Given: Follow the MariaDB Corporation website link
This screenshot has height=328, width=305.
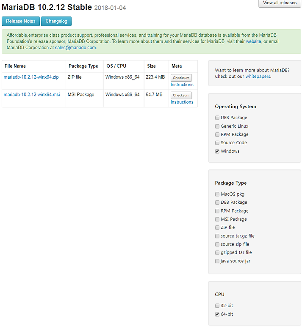Looking at the screenshot, I should point(253,41).
